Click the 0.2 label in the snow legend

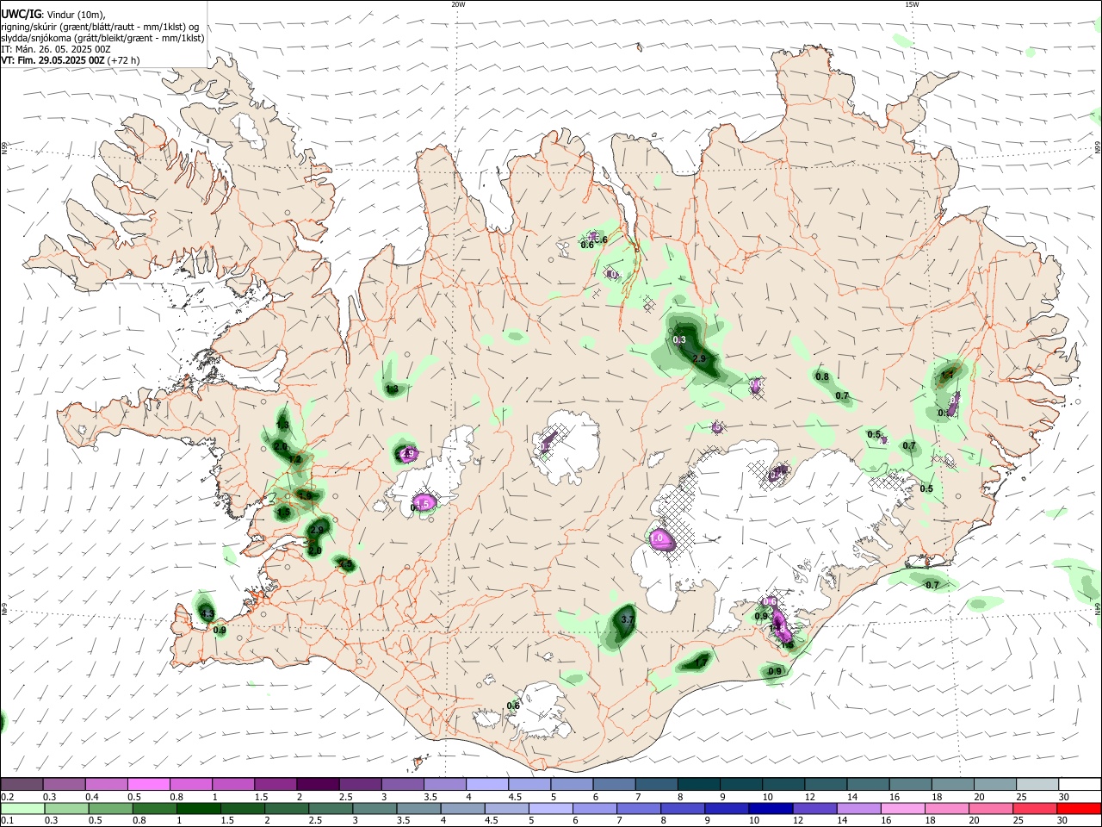(8, 797)
